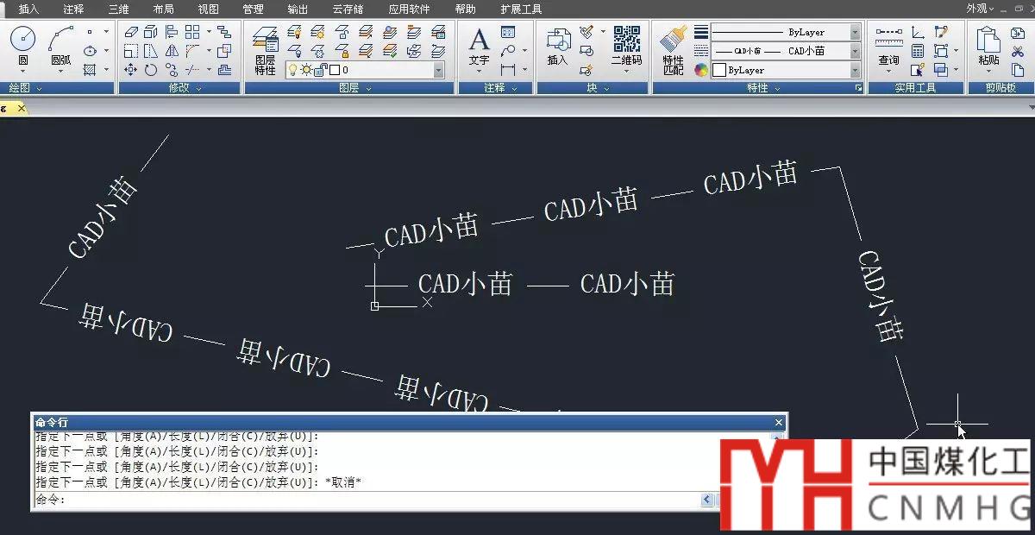Switch to the 云存储 ribbon tab

348,9
